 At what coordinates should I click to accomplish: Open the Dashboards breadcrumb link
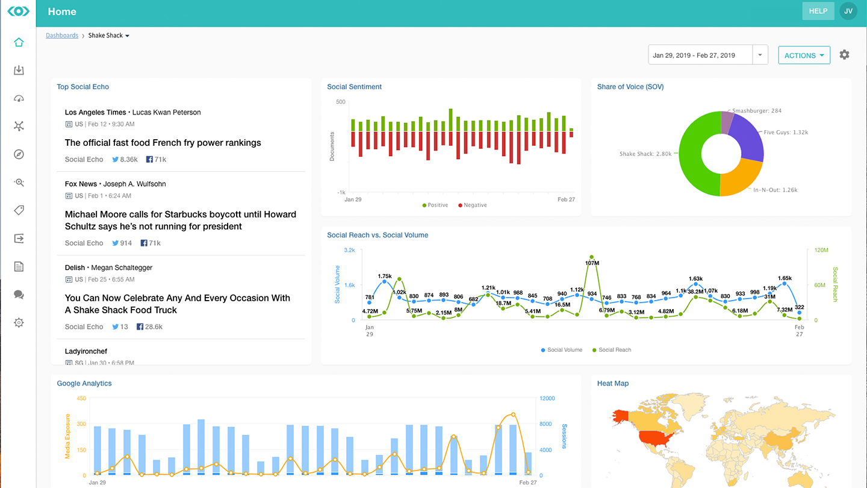62,35
